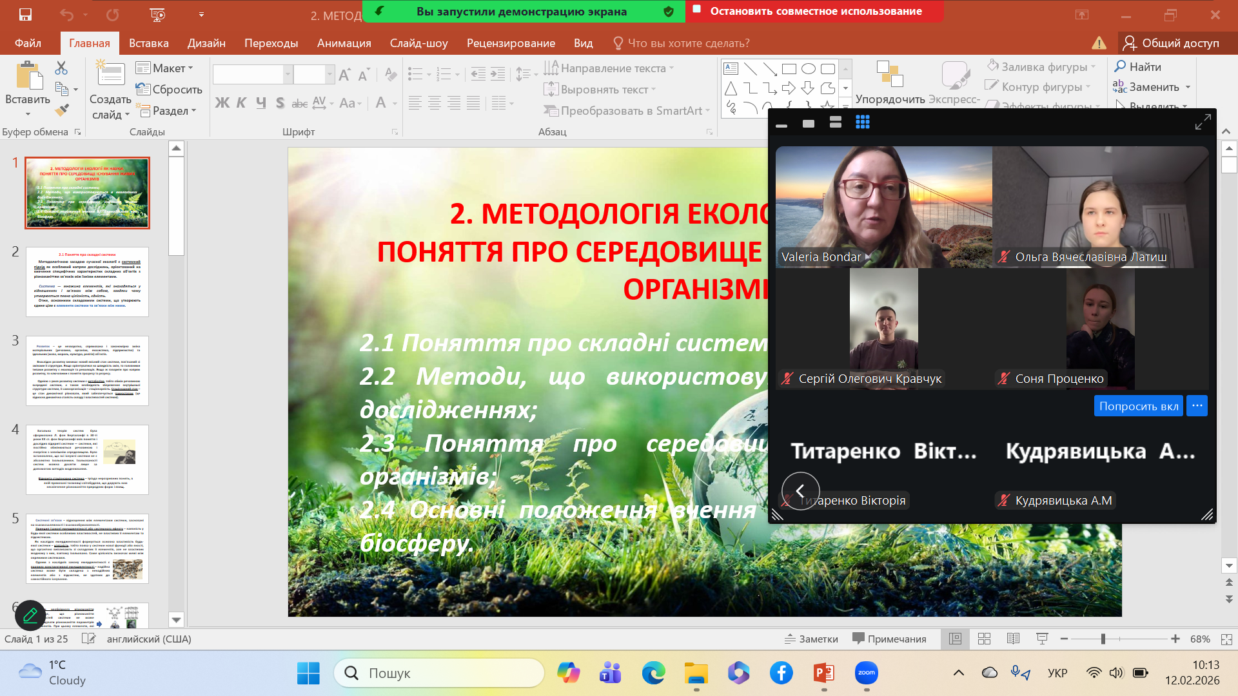Toggle Normal view button

click(x=955, y=639)
